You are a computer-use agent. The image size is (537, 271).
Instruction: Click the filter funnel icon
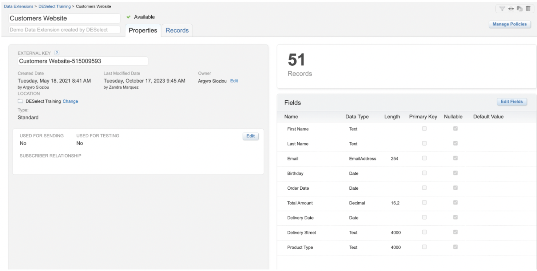(502, 9)
